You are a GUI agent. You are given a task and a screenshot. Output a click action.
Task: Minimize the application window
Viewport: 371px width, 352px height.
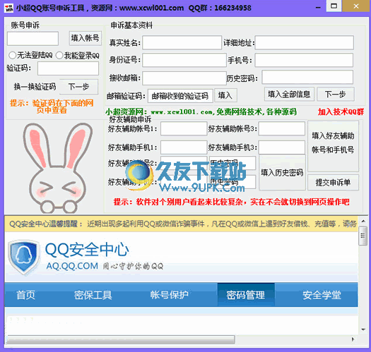[x=318, y=8]
